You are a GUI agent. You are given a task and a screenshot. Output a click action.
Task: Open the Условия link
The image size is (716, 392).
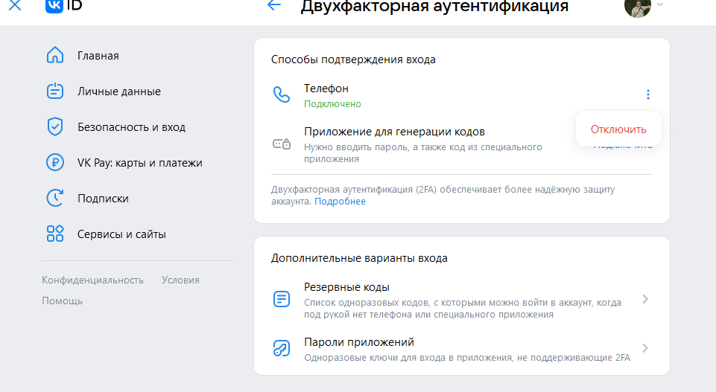(180, 280)
